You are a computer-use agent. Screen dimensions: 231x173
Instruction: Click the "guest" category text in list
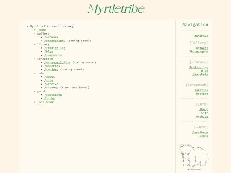[41, 91]
